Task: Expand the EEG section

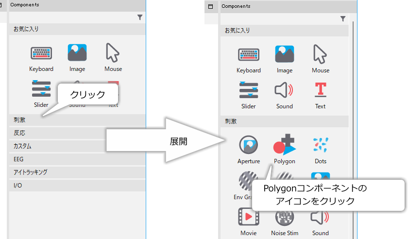Action: (x=77, y=159)
